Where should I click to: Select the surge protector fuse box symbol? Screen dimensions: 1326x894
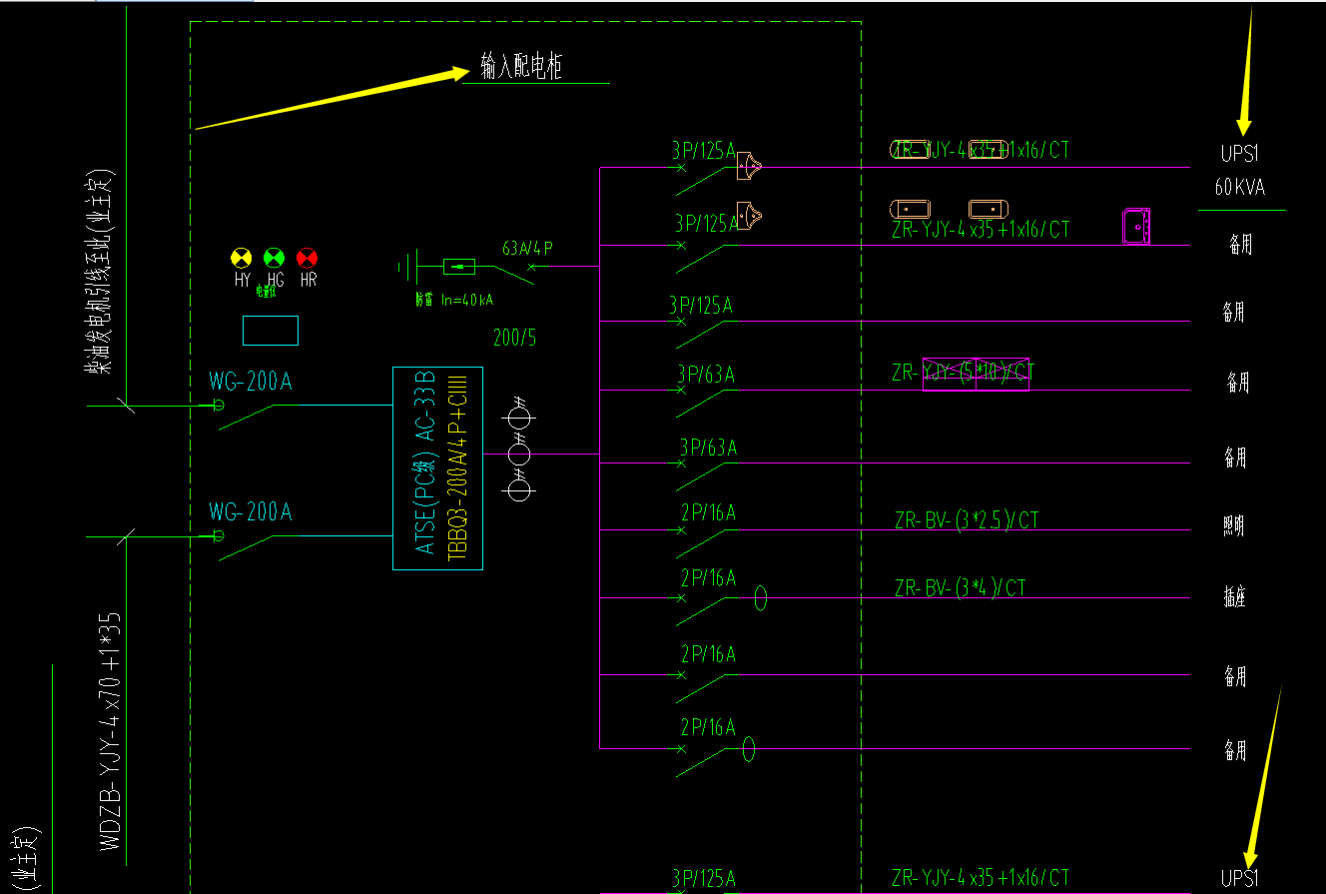459,267
